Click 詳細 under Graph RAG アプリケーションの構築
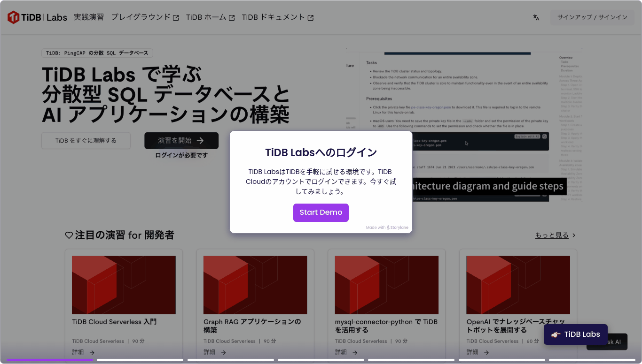This screenshot has height=364, width=642. 214,352
